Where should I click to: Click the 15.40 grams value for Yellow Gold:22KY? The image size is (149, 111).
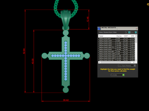pyautogui.click(x=119, y=49)
